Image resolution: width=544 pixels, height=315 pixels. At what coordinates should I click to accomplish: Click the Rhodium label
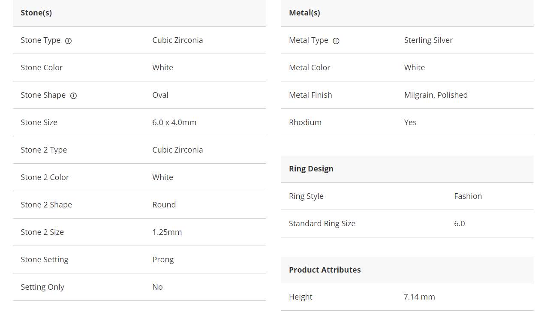(x=305, y=123)
